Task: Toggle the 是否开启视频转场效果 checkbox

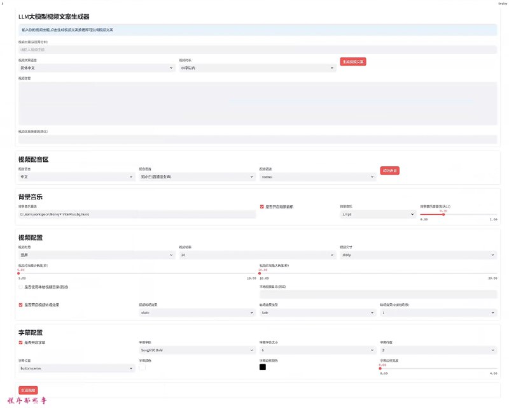Action: [x=21, y=305]
